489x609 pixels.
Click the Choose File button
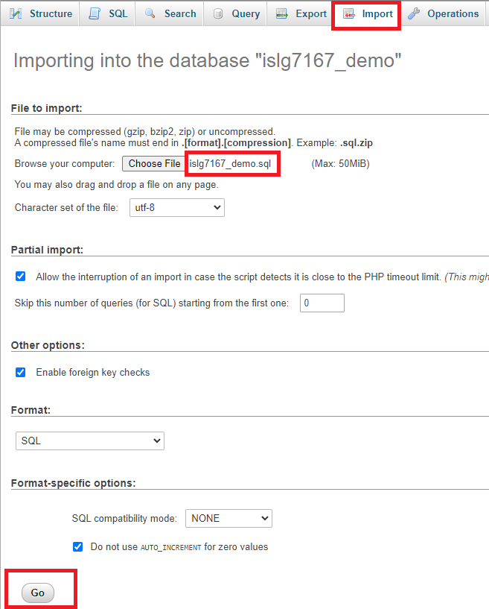tap(154, 163)
